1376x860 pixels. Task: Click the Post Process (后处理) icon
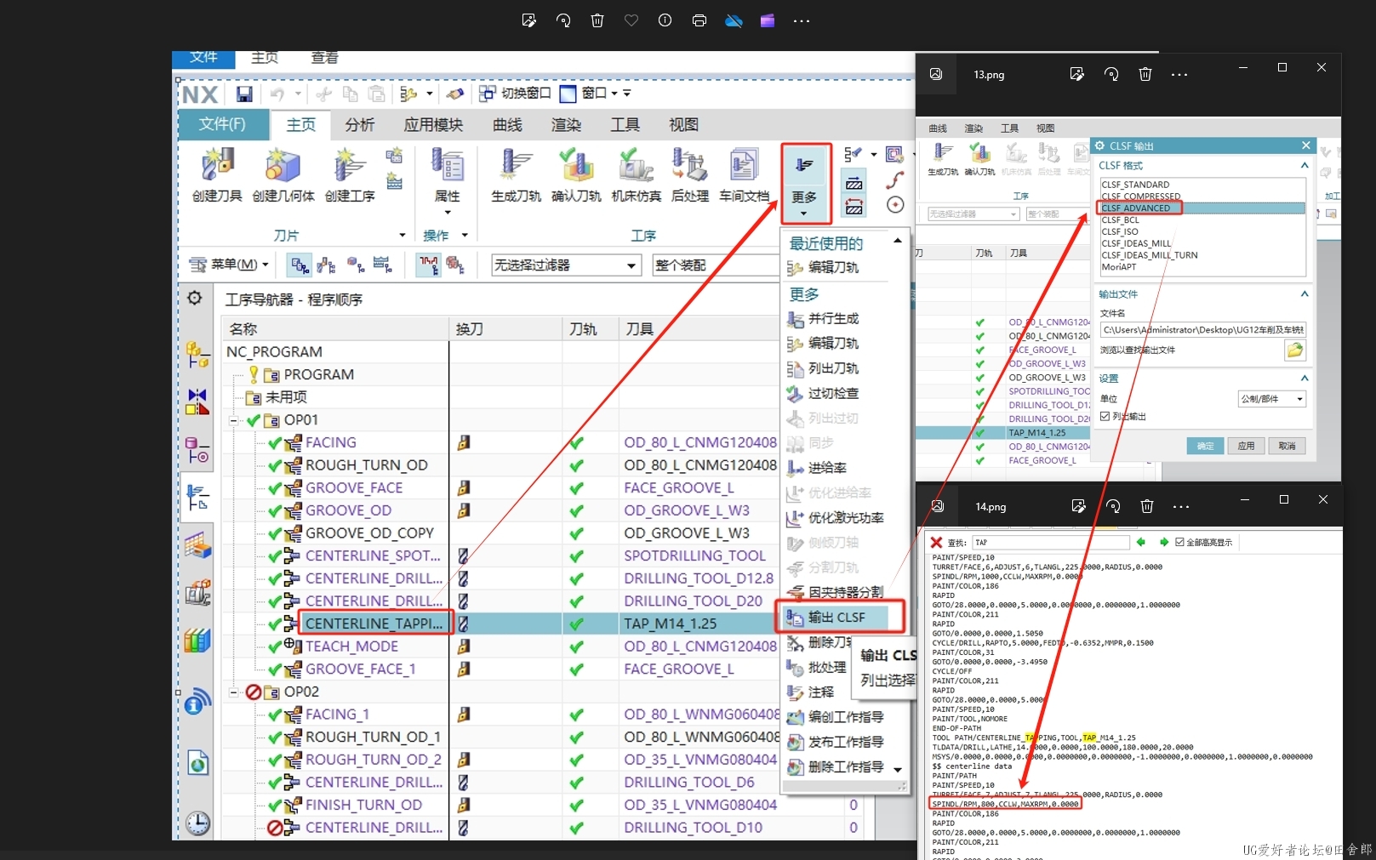[689, 165]
